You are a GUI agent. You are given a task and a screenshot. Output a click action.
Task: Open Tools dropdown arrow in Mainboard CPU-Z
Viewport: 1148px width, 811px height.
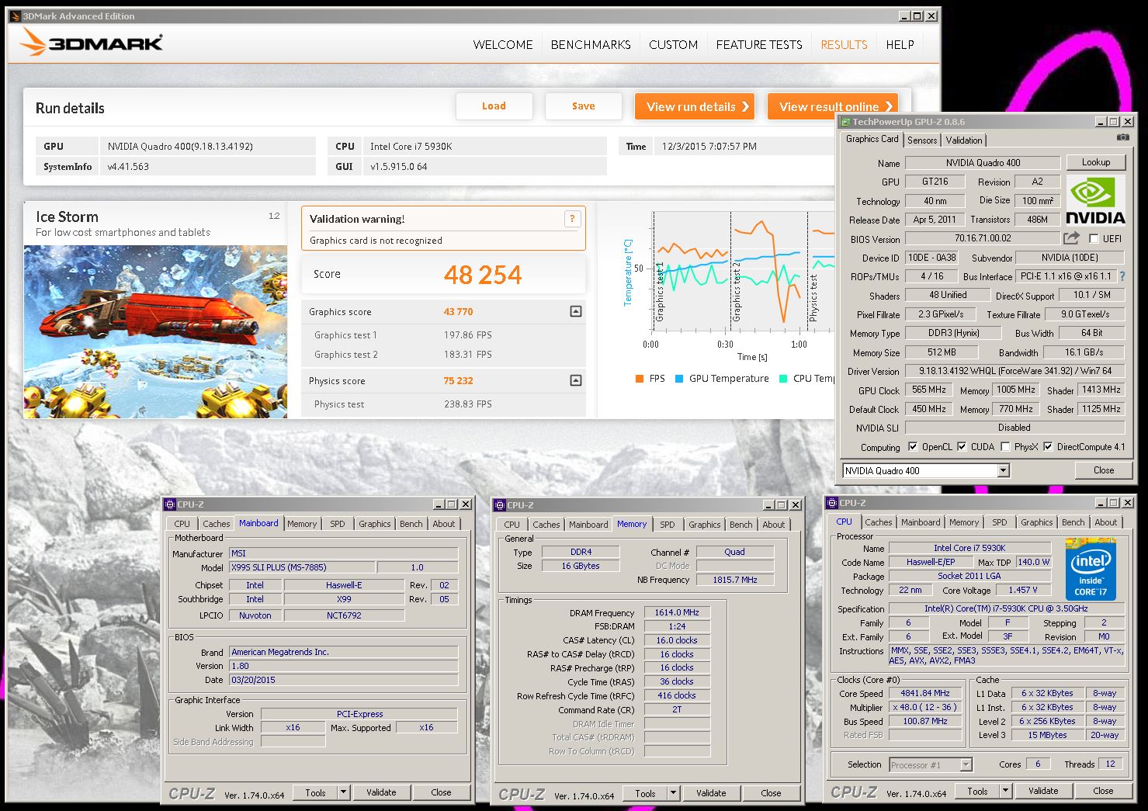point(343,792)
